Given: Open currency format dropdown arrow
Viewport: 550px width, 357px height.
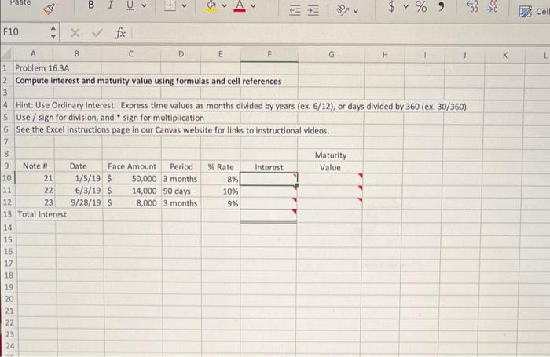Looking at the screenshot, I should [406, 6].
